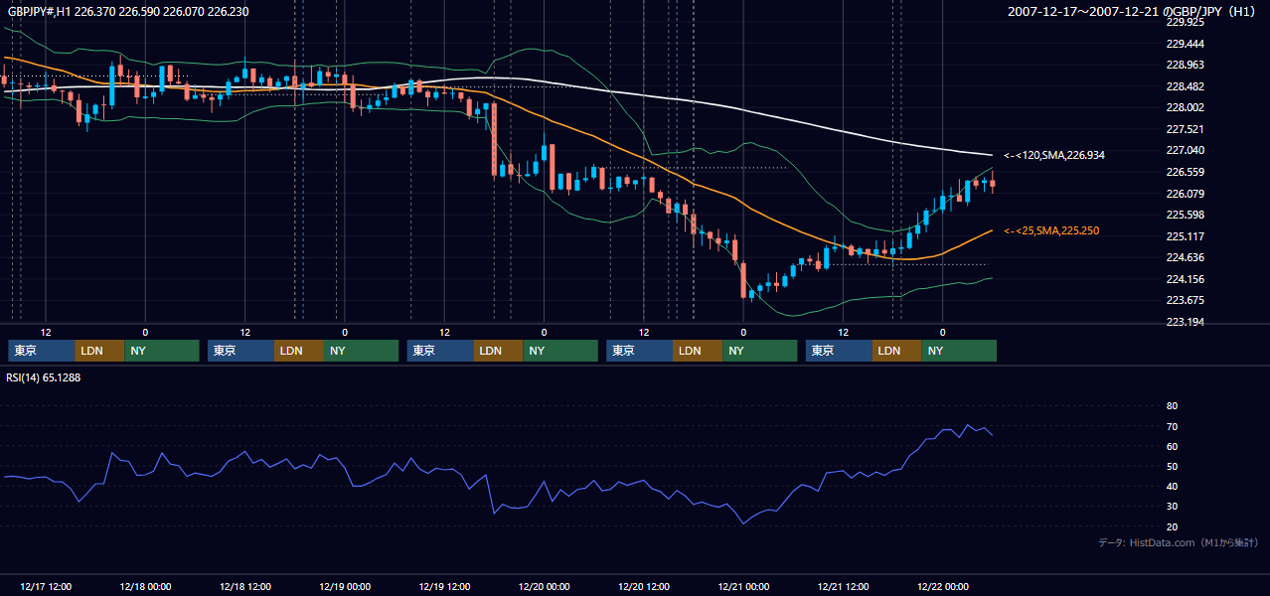The image size is (1270, 596).
Task: Click RSI scale level 80
Action: (1172, 406)
